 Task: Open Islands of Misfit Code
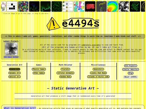point(98,77)
